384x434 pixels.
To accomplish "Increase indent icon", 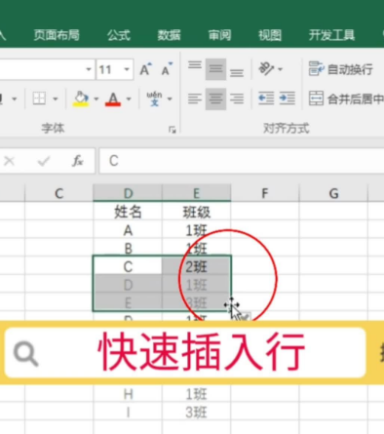I will [288, 99].
